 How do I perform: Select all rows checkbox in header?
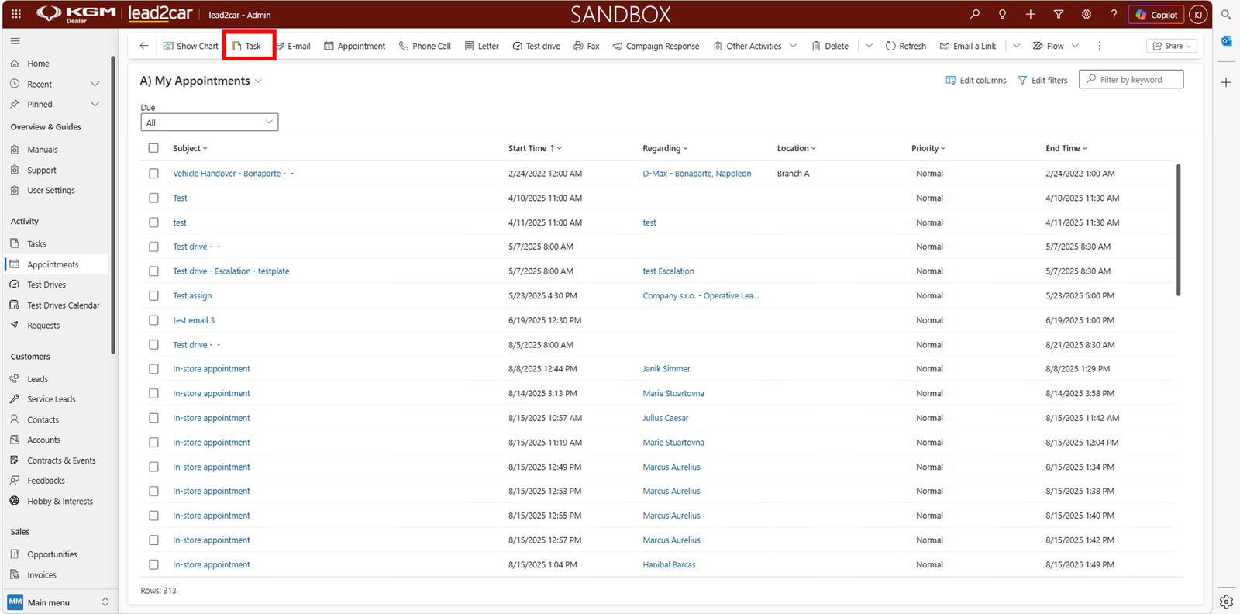(x=153, y=148)
